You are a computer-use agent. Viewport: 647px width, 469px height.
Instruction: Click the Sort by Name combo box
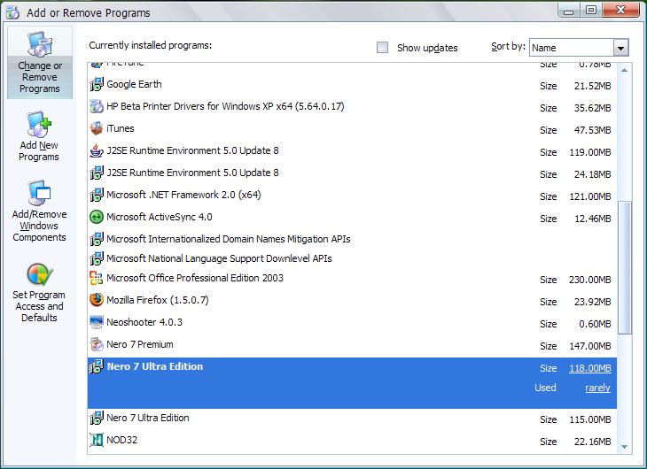pos(579,48)
